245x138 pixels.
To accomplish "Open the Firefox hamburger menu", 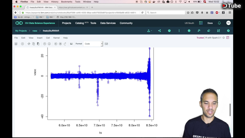I will 230,13.
